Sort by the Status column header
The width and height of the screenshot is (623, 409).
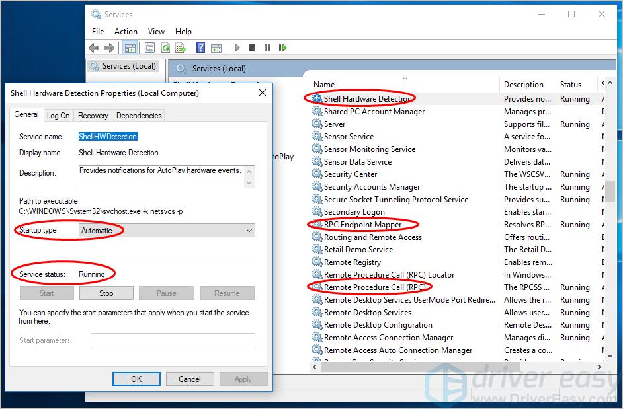(576, 84)
